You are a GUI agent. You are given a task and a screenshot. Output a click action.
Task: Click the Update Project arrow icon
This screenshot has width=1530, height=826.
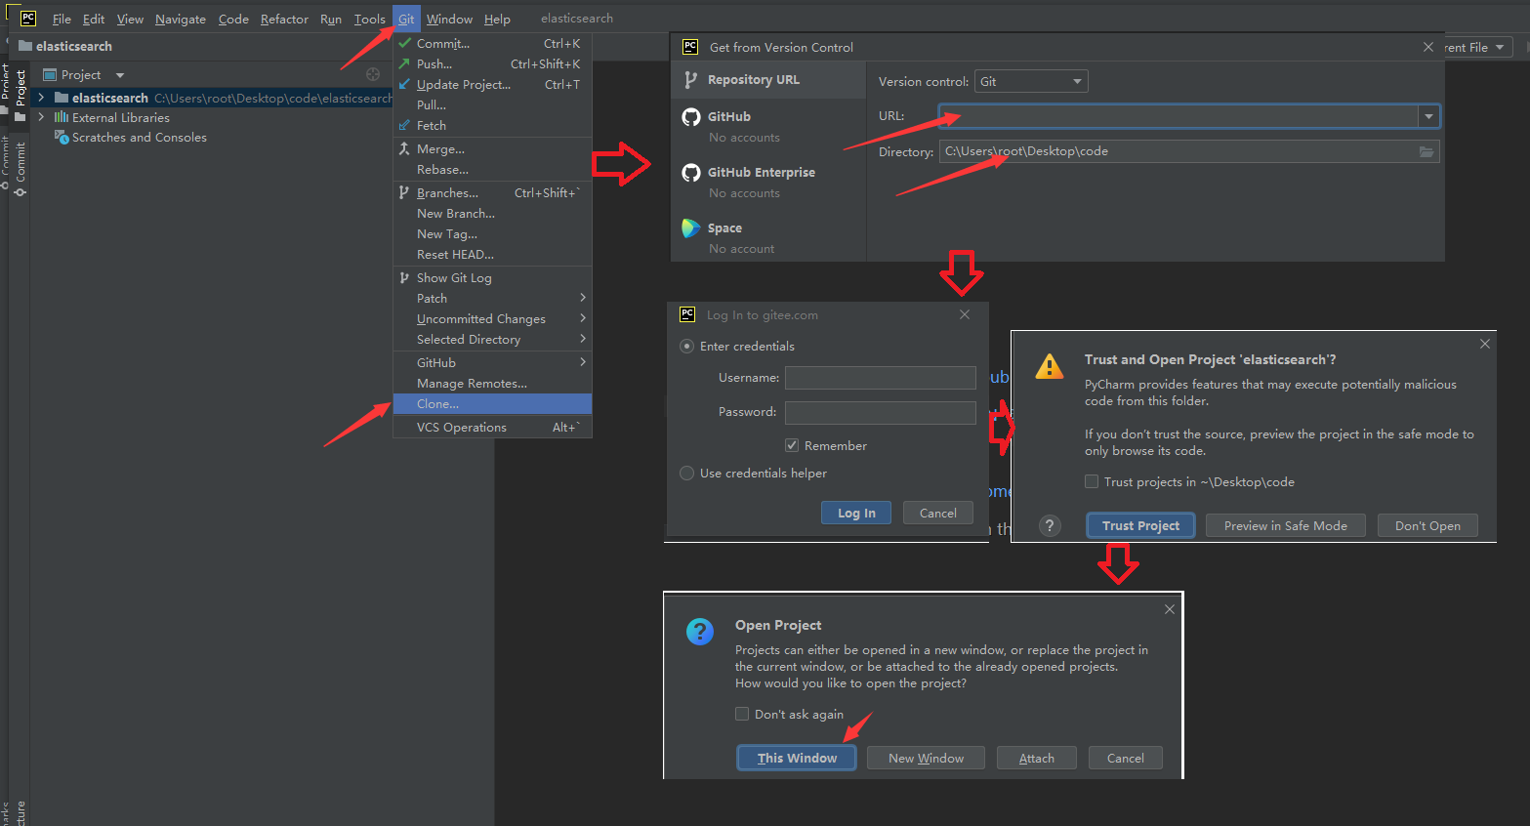click(404, 84)
